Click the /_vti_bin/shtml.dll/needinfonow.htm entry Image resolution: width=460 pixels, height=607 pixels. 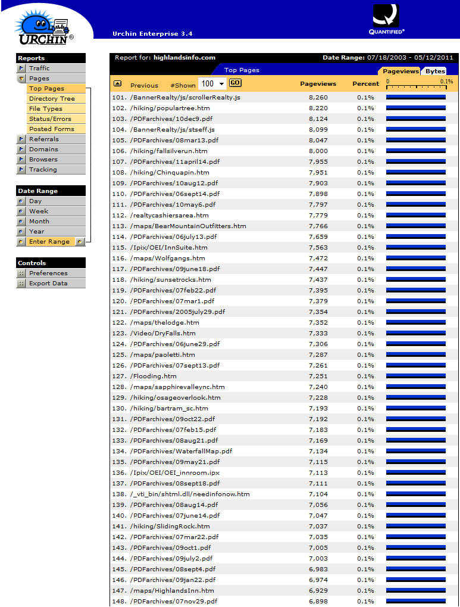(x=190, y=494)
